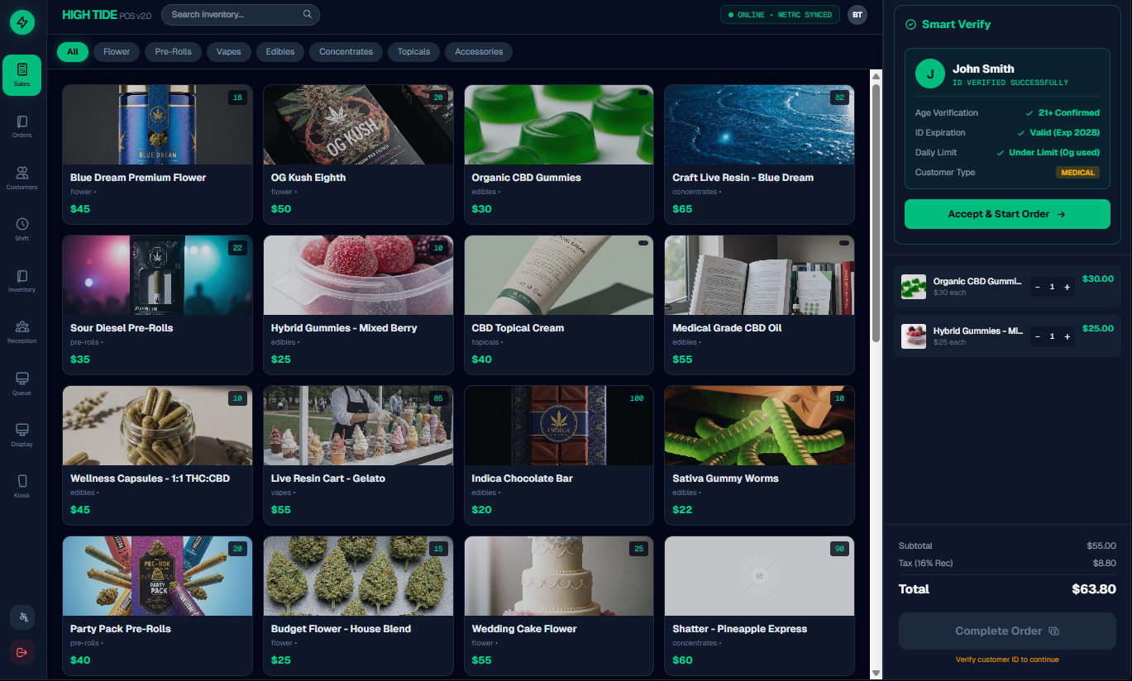Click the lightning bolt logo icon

tap(22, 22)
